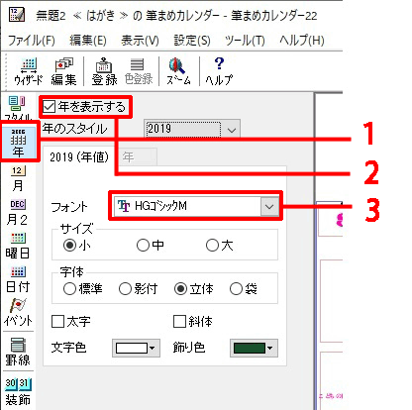Open the ウィザード (wizard) toolbar icon
Image resolution: width=412 pixels, height=410 pixels.
[29, 71]
